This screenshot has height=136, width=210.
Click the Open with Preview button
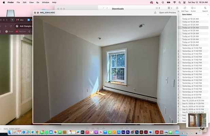click(168, 13)
